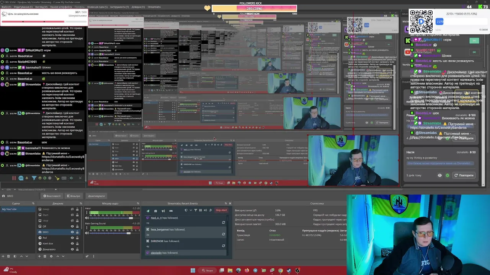The image size is (490, 275).
Task: Open the filter funnel in Recent Events
Action: (196, 210)
